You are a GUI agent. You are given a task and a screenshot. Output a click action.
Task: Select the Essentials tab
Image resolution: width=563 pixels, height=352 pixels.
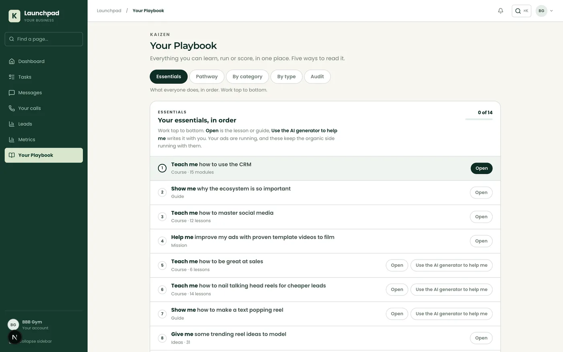coord(168,76)
